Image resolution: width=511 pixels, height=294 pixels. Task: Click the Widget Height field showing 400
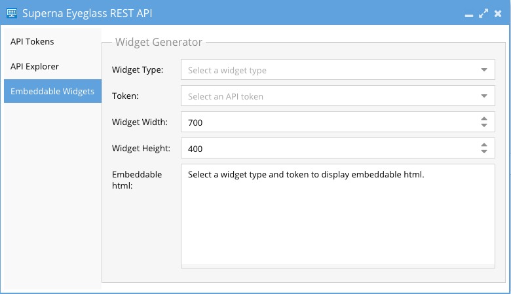point(328,149)
